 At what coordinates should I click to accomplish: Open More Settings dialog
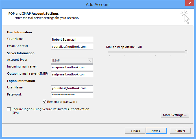tap(175, 115)
